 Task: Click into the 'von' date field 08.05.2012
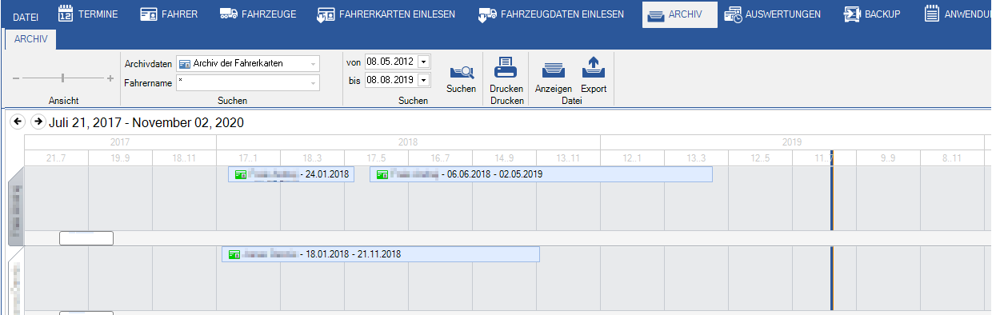click(391, 62)
